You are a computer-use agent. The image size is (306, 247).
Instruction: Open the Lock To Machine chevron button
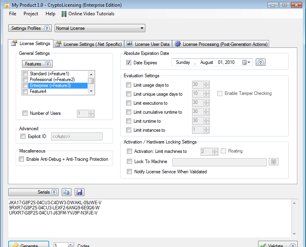(273, 162)
